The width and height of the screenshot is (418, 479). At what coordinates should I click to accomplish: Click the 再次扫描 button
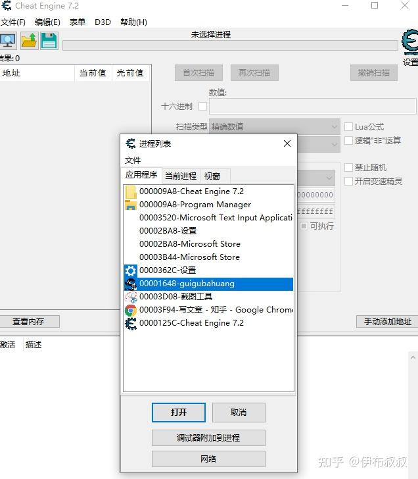[254, 72]
